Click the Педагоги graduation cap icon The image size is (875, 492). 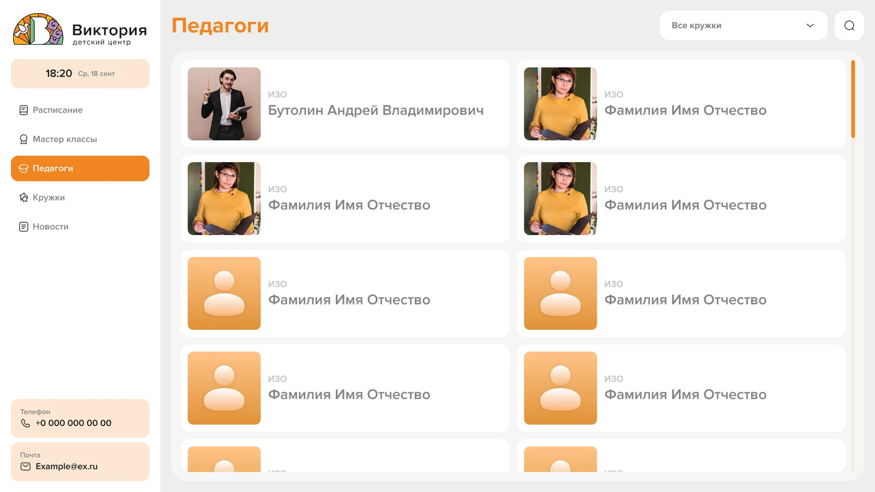[x=24, y=168]
